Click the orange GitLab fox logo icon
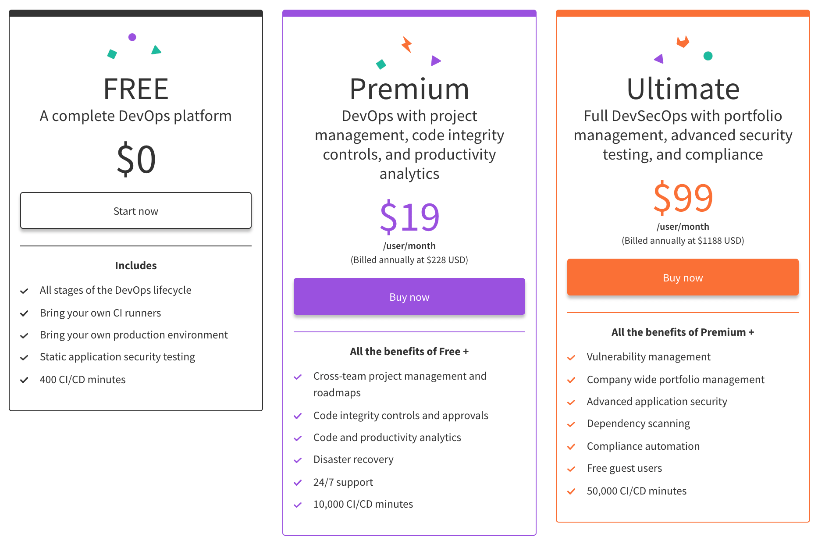 [683, 42]
